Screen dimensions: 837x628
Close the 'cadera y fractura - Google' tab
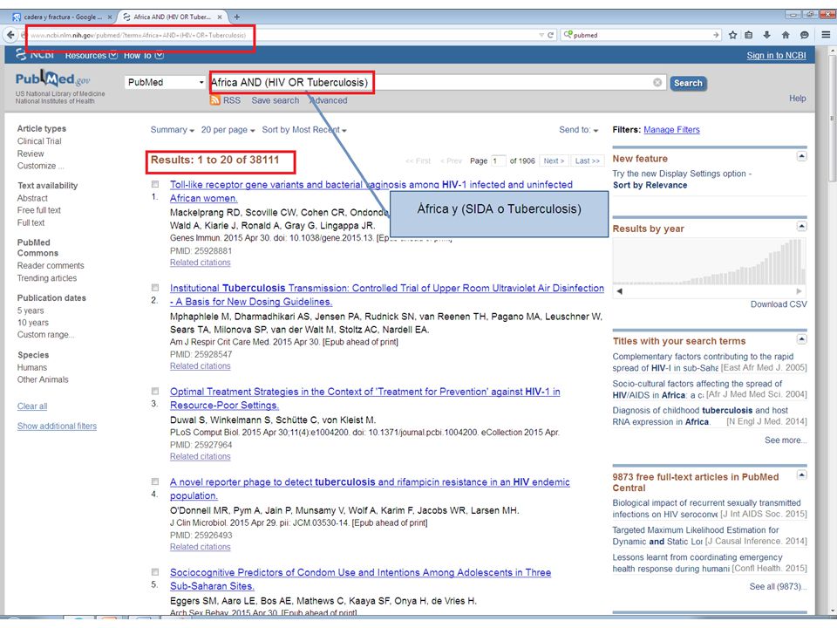[110, 17]
